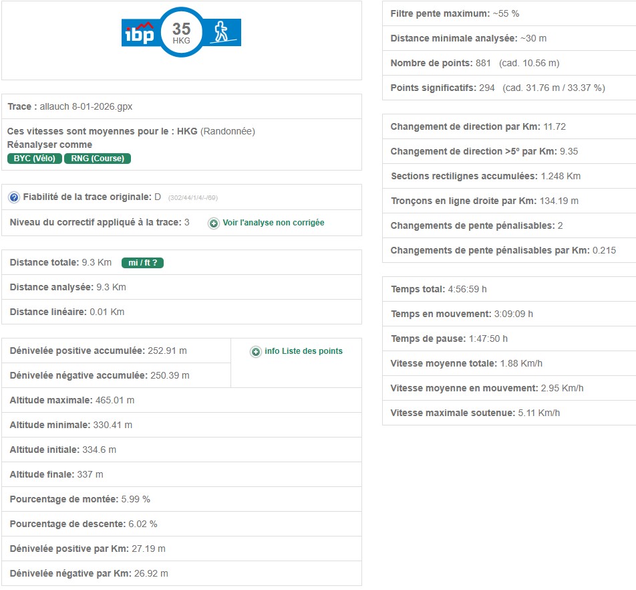The image size is (636, 590).
Task: Toggle units with mi / ft ? button
Action: click(x=142, y=263)
